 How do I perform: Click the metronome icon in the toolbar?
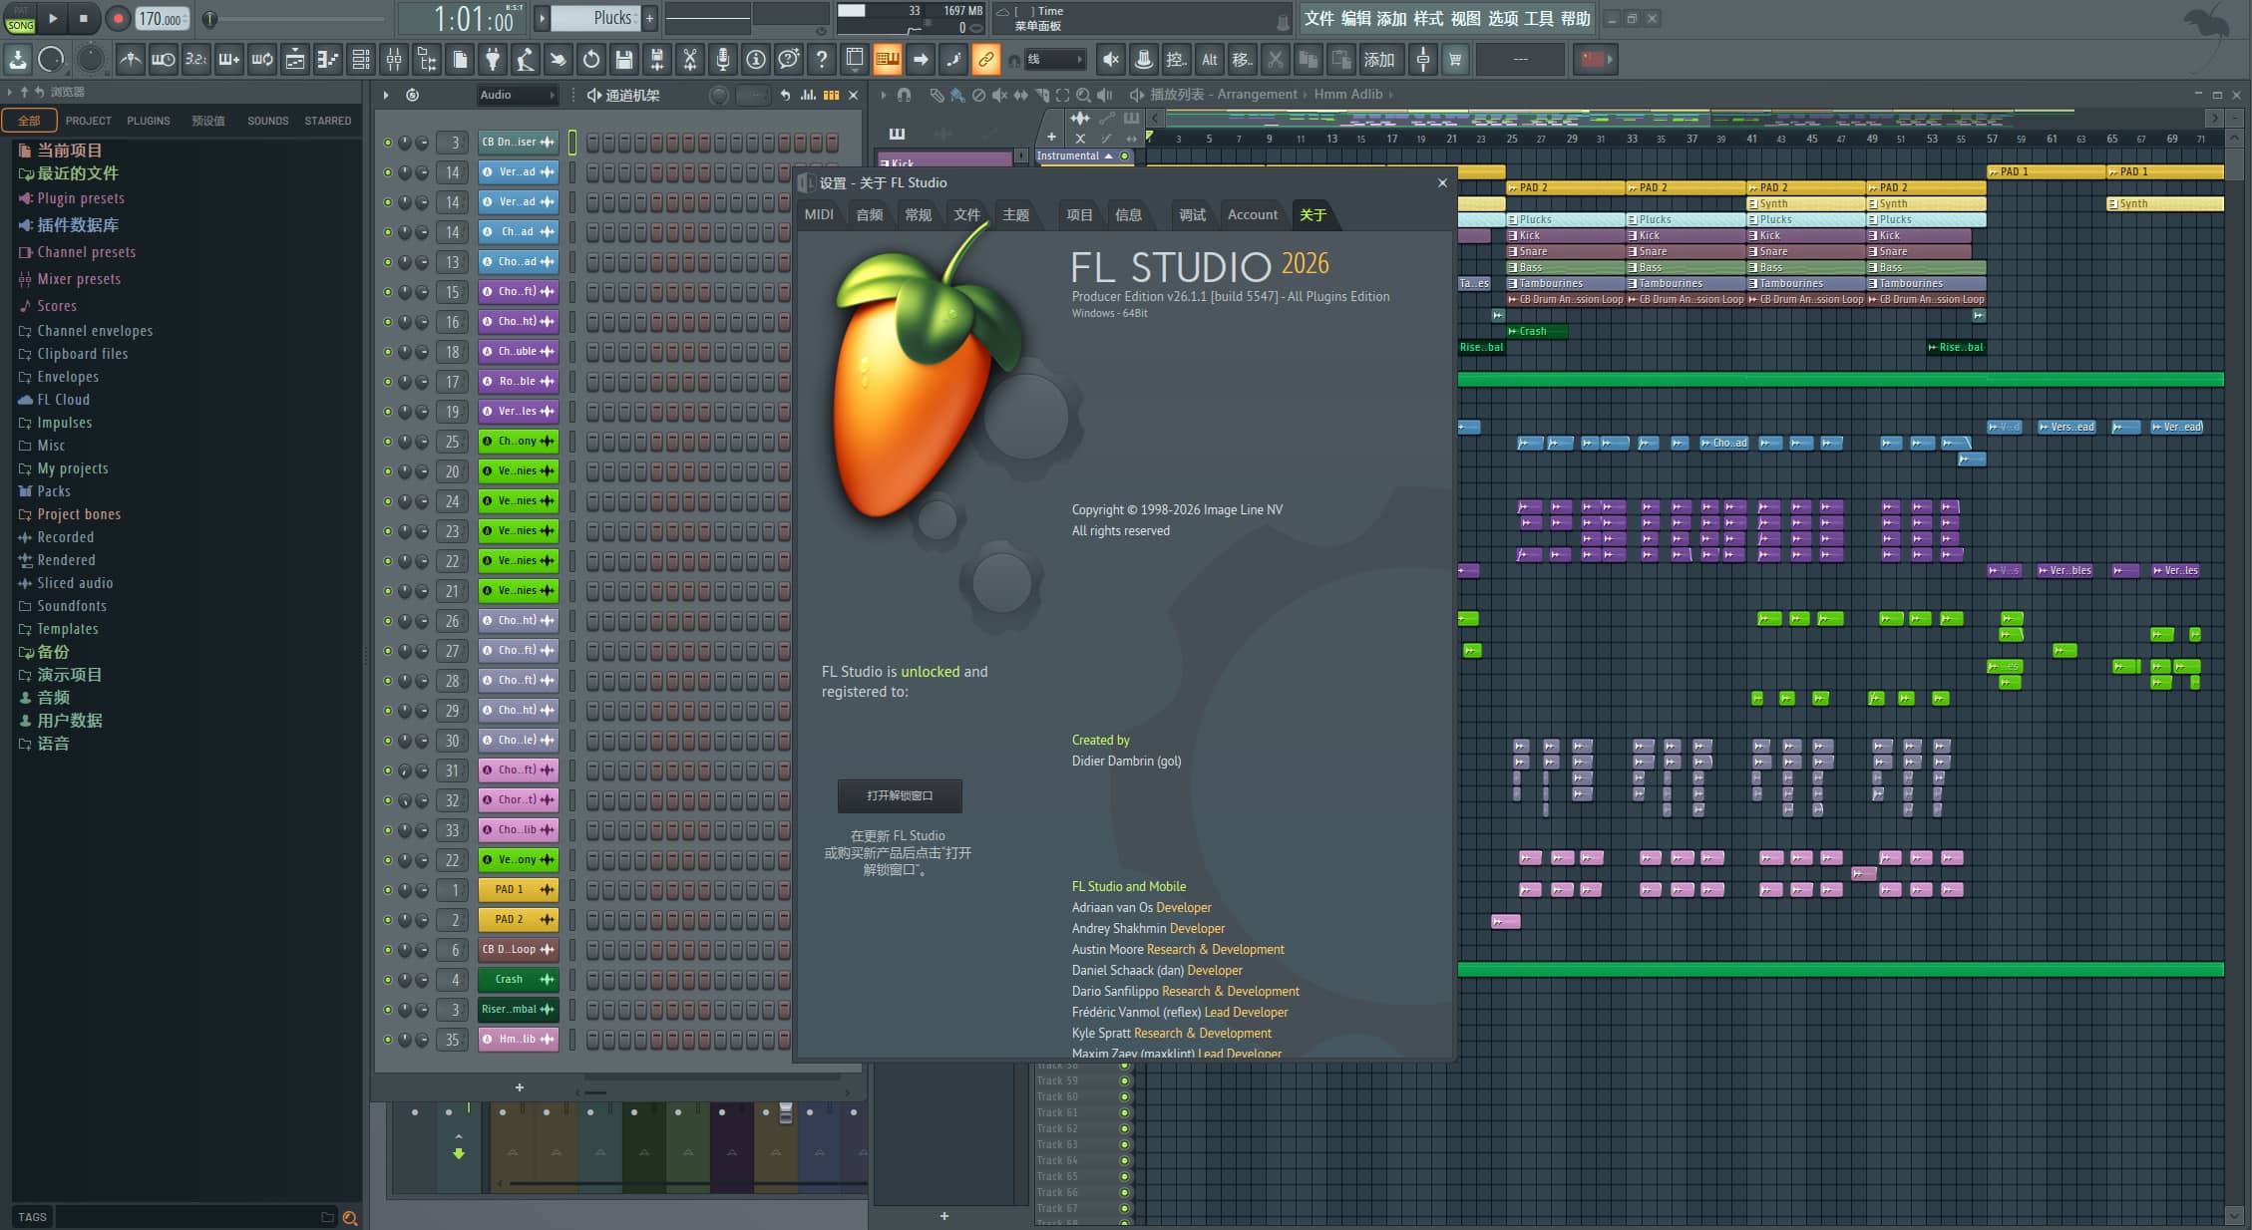pos(130,60)
